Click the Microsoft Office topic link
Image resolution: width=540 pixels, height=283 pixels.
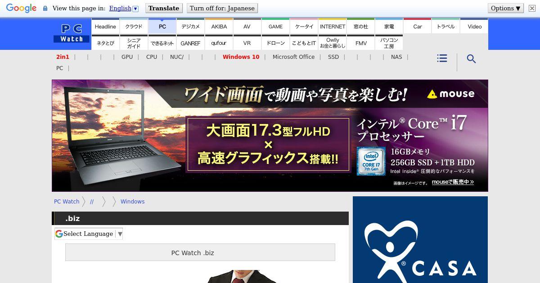[x=293, y=57]
